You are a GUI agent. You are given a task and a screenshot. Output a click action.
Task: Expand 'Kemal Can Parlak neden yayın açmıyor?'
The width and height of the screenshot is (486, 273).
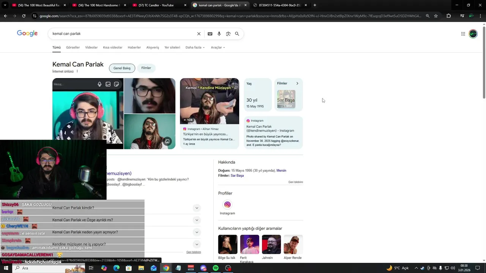197,232
